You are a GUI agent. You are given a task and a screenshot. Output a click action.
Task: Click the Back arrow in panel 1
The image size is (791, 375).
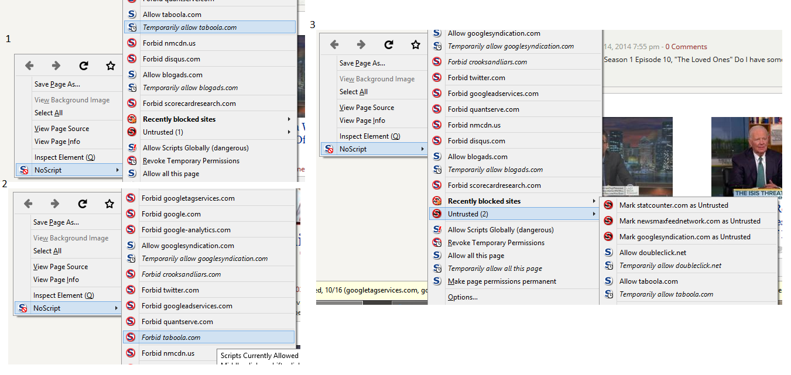[29, 66]
